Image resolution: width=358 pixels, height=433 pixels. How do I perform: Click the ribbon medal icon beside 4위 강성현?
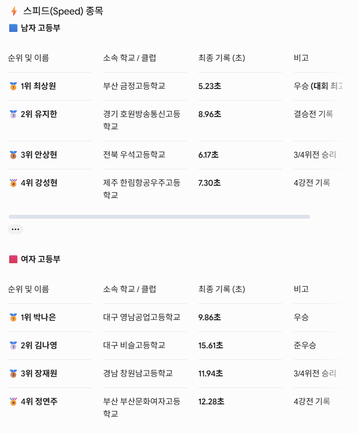click(13, 183)
